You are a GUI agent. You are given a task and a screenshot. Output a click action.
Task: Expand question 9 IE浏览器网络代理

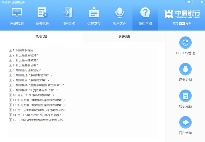[10, 90]
